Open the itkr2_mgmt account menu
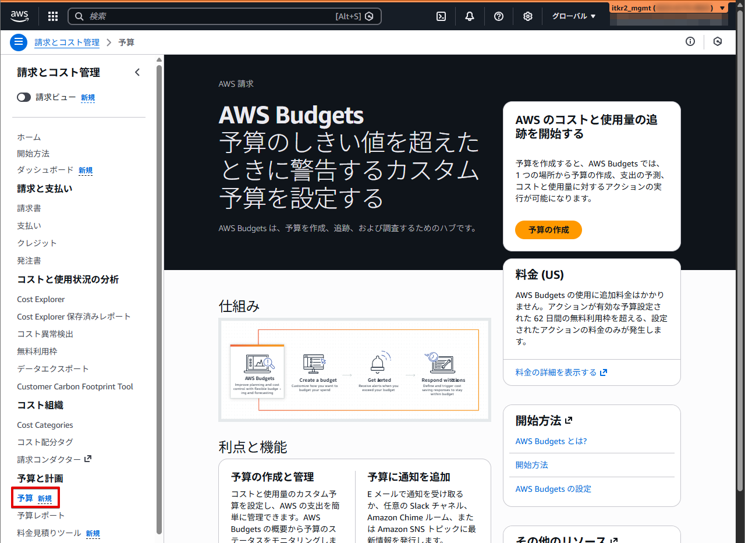The width and height of the screenshot is (745, 543). coord(669,8)
